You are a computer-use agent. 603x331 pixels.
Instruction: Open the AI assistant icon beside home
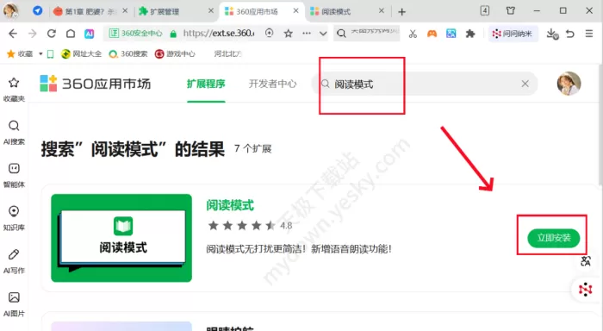point(90,34)
